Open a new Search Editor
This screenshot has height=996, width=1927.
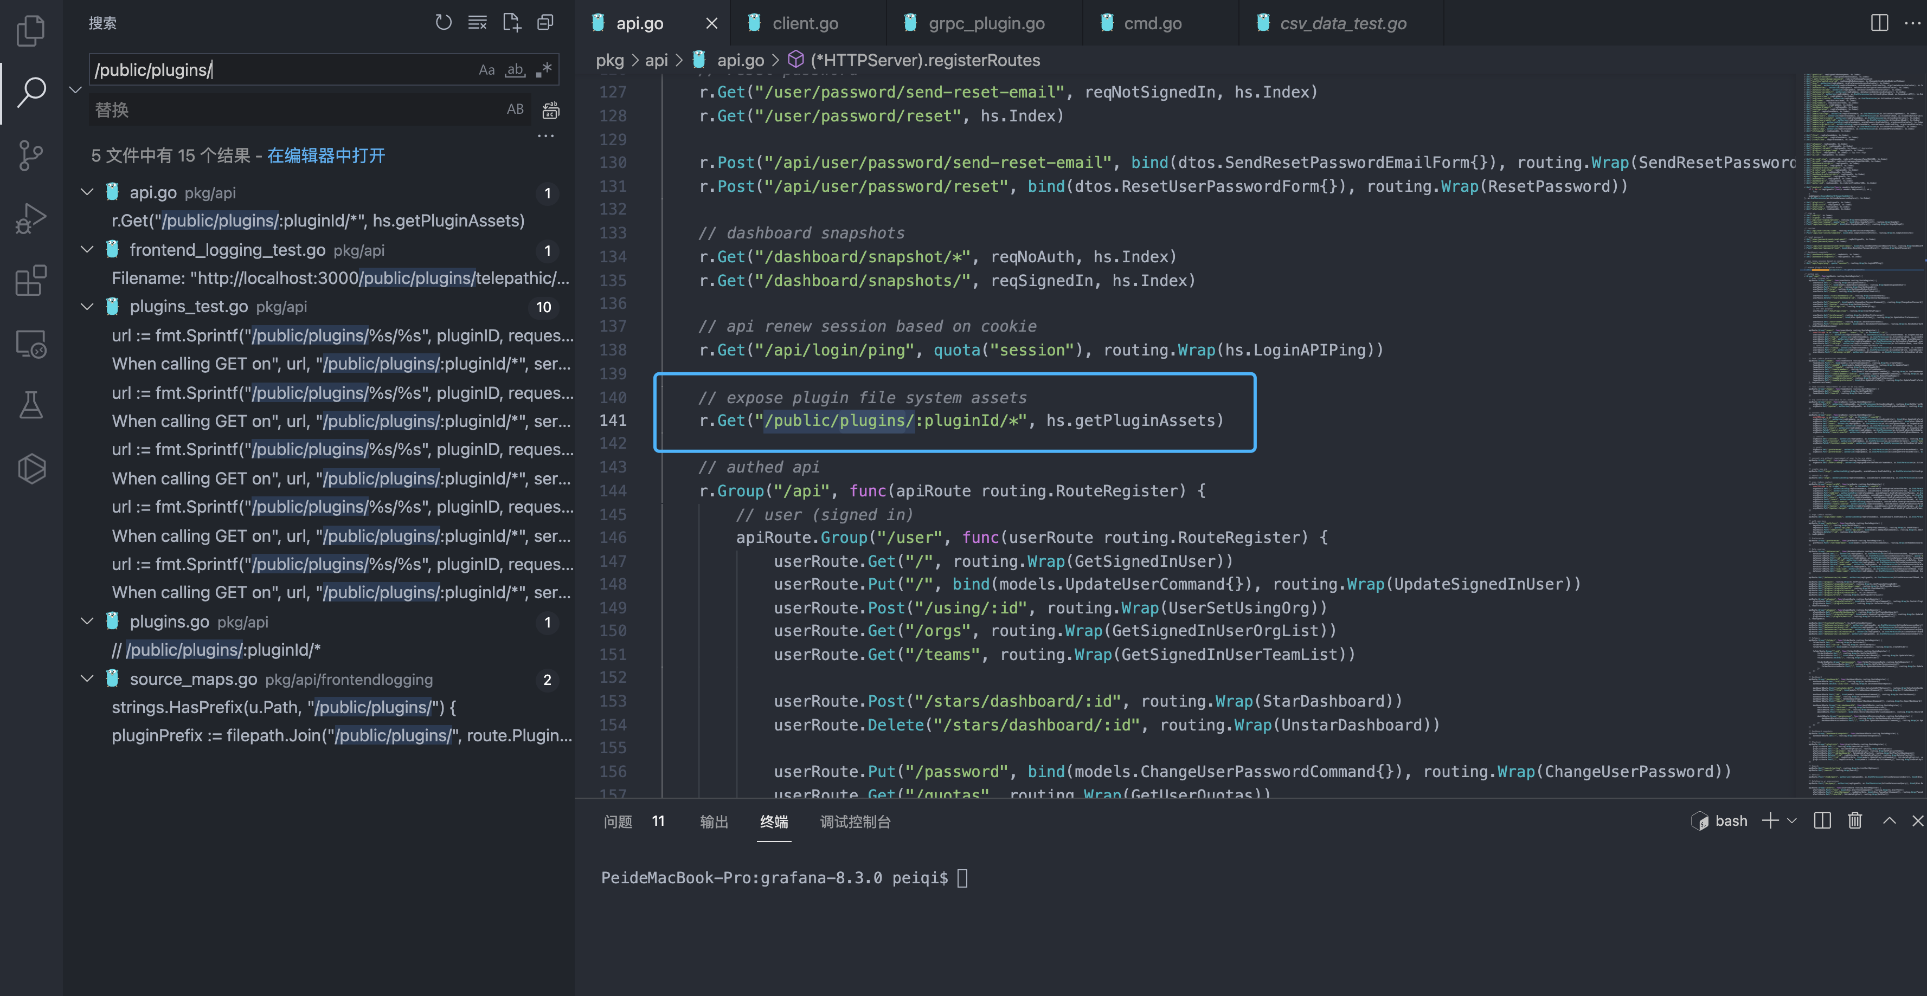pos(512,23)
